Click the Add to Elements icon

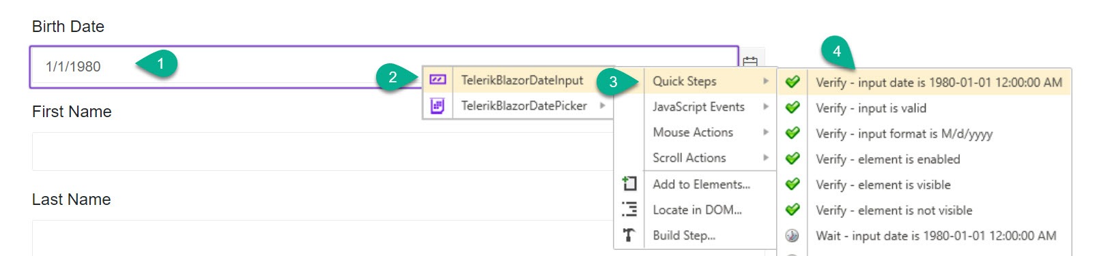point(629,183)
